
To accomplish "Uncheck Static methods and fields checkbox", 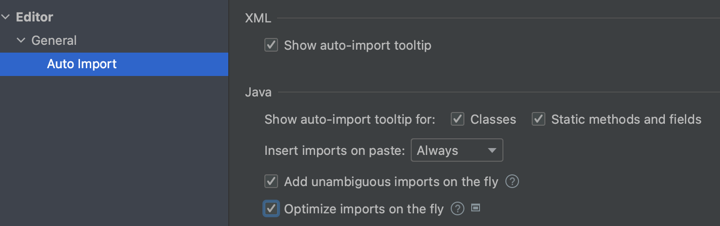I will [x=538, y=119].
